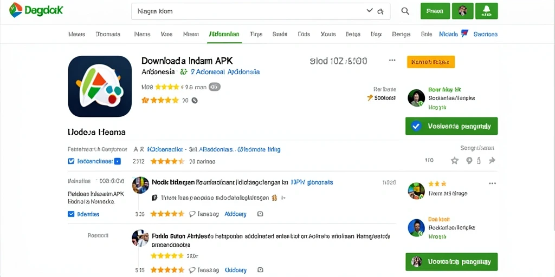Click the Downloada Indarn APK title

coord(187,61)
